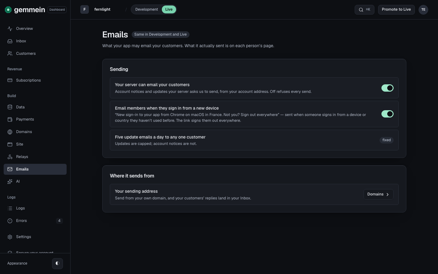Switch to the Development environment
The width and height of the screenshot is (438, 274).
(x=147, y=9)
